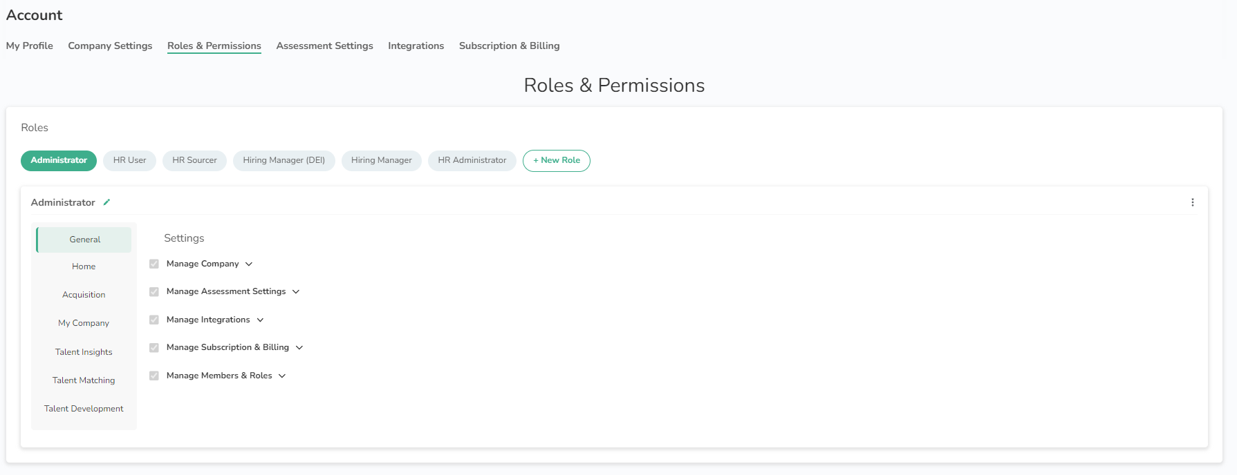Expand the Manage Company chevron

coord(249,264)
